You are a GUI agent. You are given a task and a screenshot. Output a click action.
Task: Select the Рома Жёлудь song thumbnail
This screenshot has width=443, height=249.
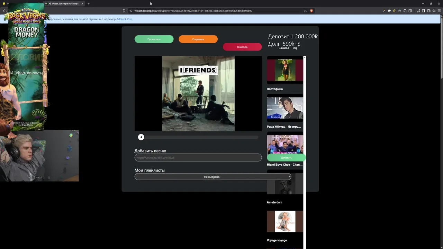[x=285, y=108]
